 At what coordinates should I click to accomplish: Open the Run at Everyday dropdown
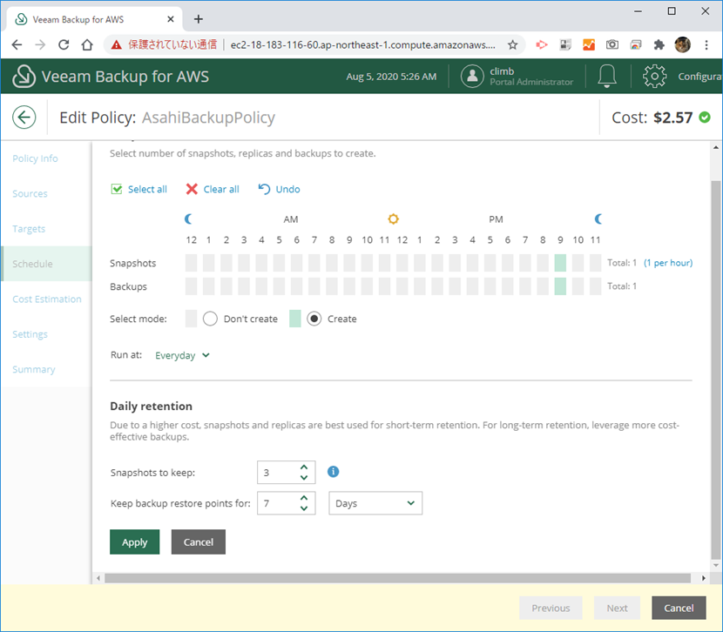[x=182, y=355]
